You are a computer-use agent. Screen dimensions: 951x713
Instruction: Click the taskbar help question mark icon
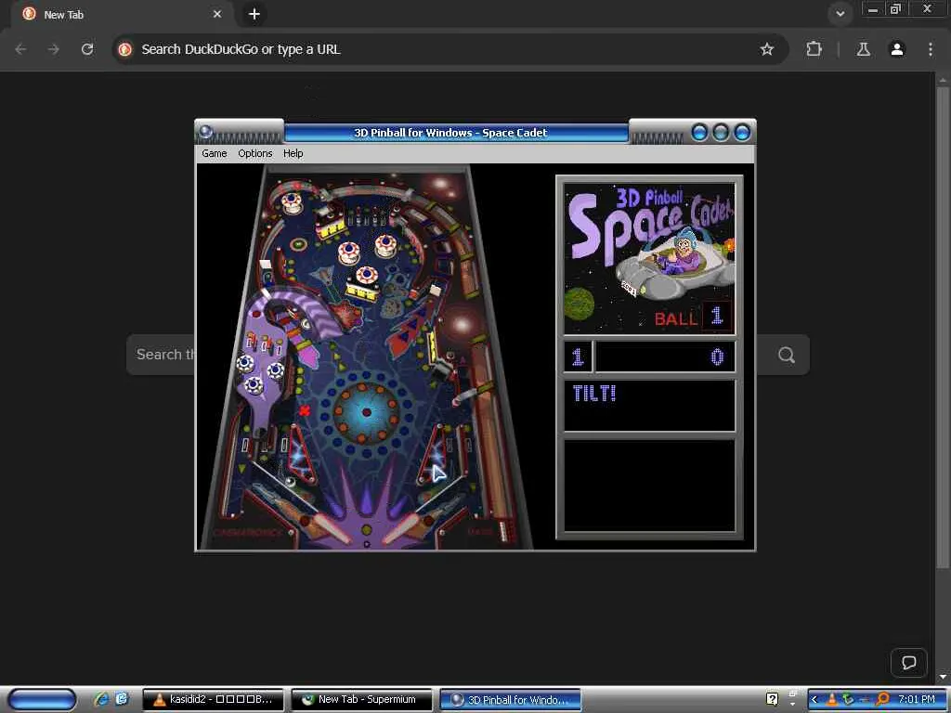772,699
